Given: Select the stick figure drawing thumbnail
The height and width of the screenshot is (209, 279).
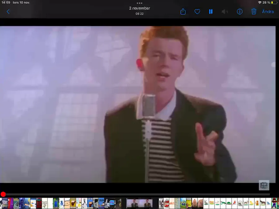Looking at the screenshot, I should click(x=44, y=203).
